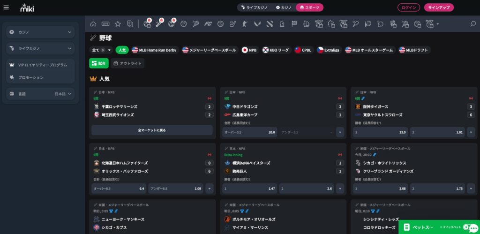This screenshot has width=480, height=234.
Task: Expand markets arrow for 中日ドラゴンズ match
Action: click(x=340, y=132)
